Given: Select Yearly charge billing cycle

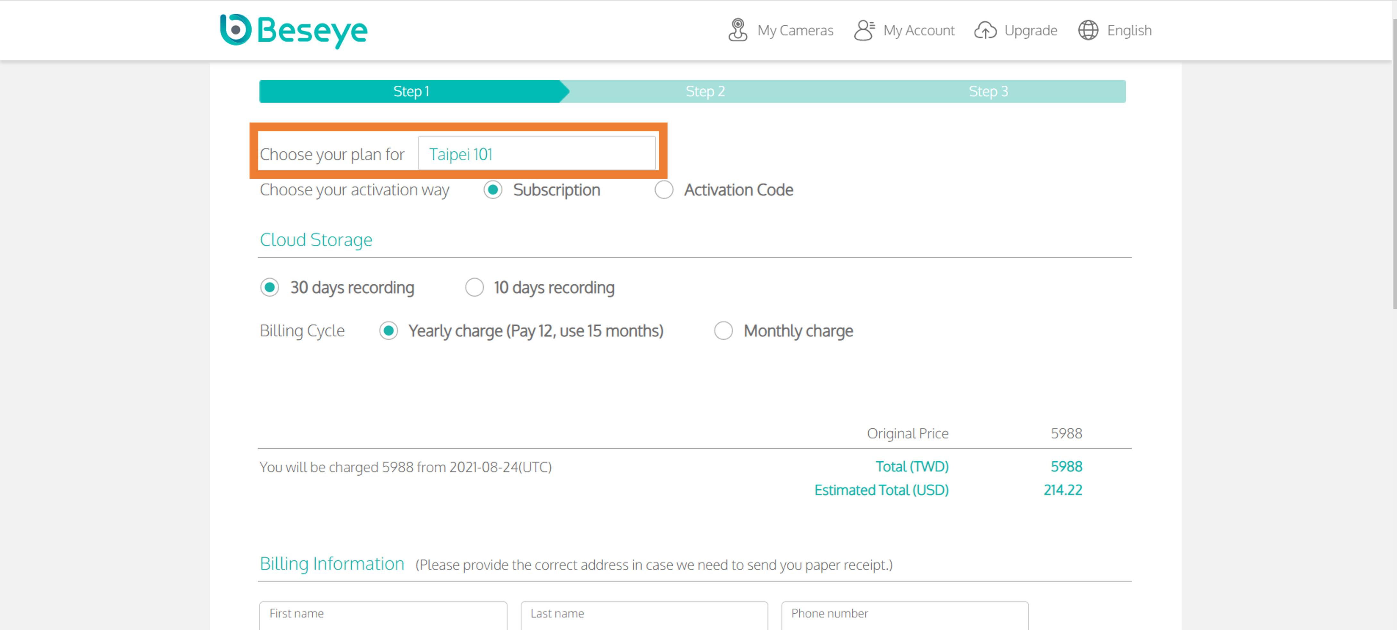Looking at the screenshot, I should click(388, 331).
